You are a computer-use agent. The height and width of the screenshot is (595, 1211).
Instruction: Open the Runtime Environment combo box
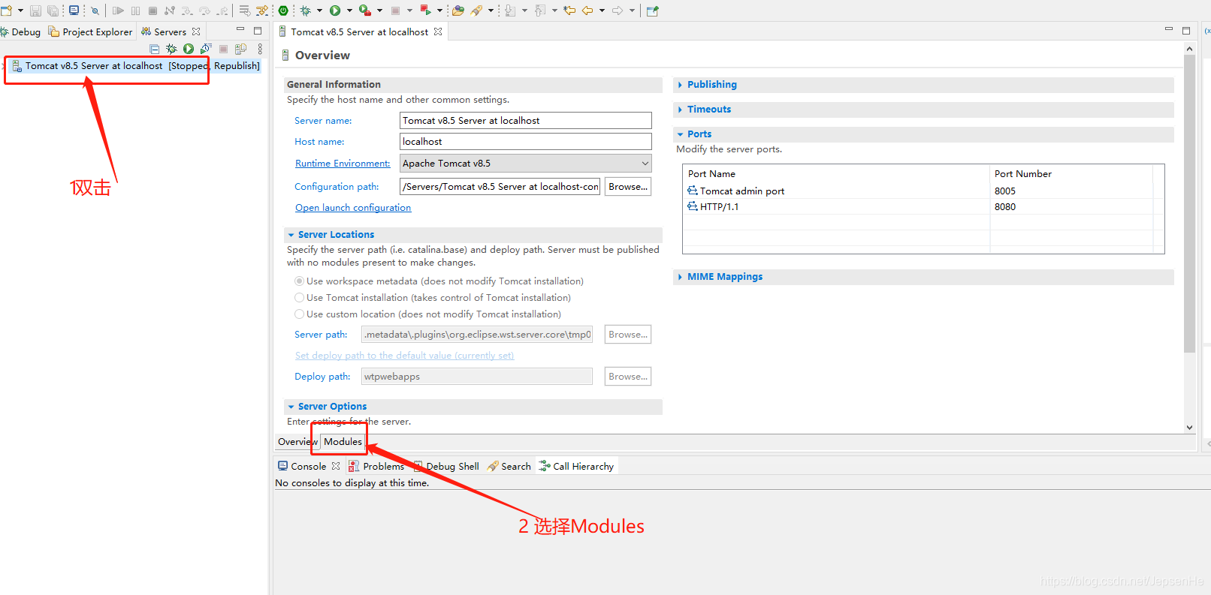pyautogui.click(x=525, y=164)
